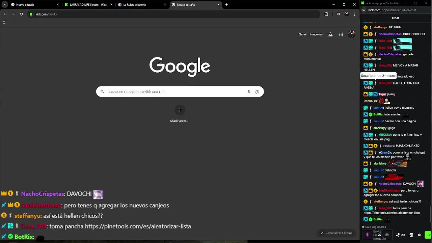The image size is (432, 243).
Task: Open the media controls icon in the toolbar
Action: [x=338, y=14]
